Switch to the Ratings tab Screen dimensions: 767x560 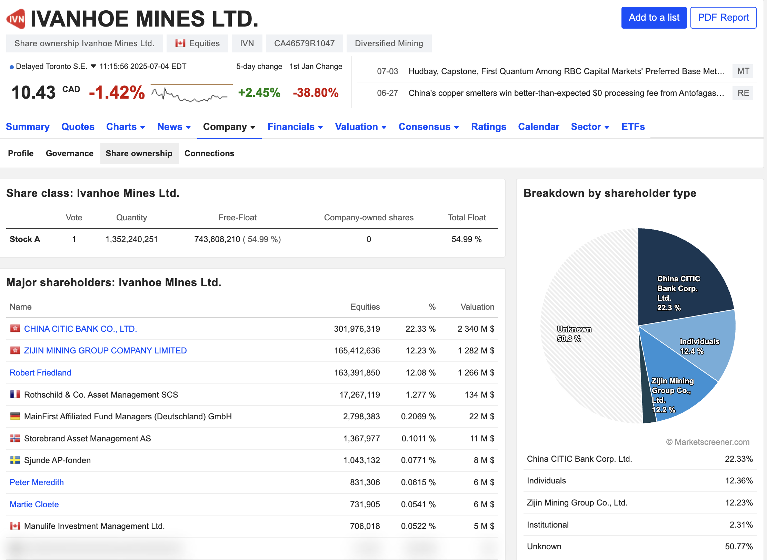click(x=489, y=127)
